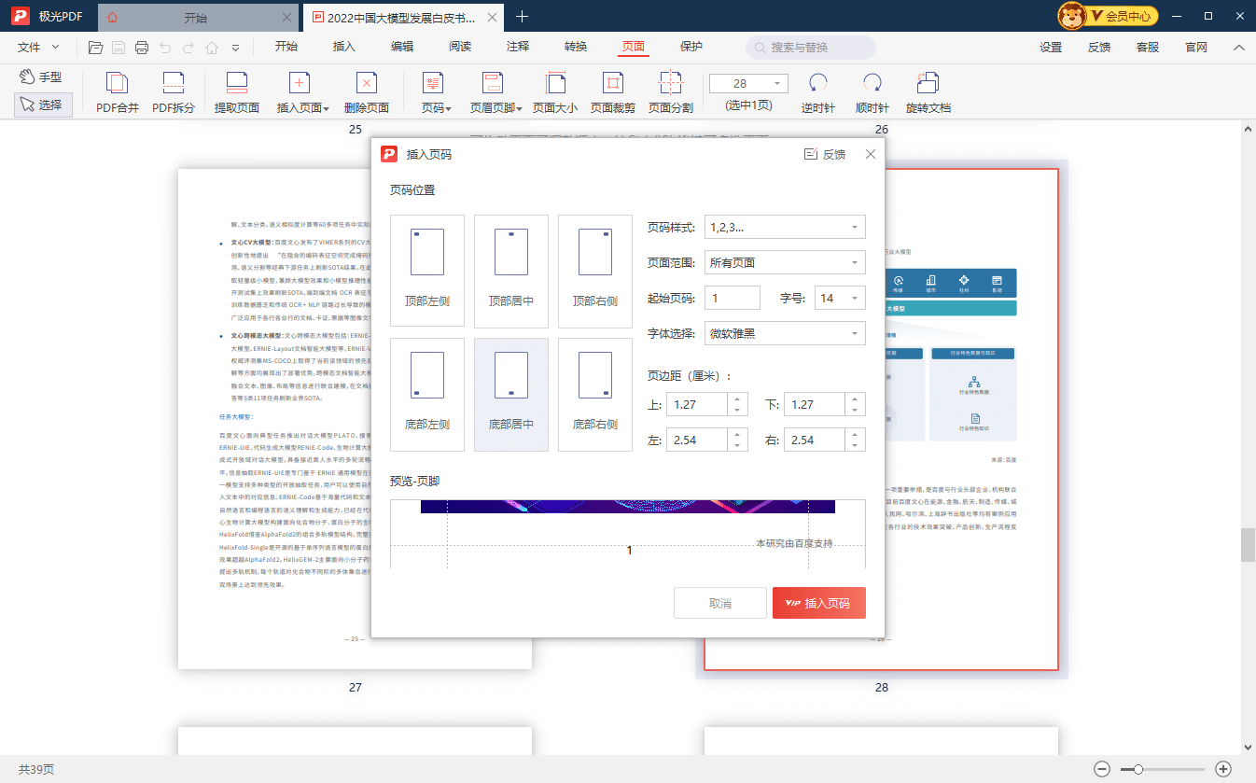Close the 2022中国大模型发展白皮书 document tab
Image resolution: width=1256 pixels, height=783 pixels.
[x=494, y=17]
